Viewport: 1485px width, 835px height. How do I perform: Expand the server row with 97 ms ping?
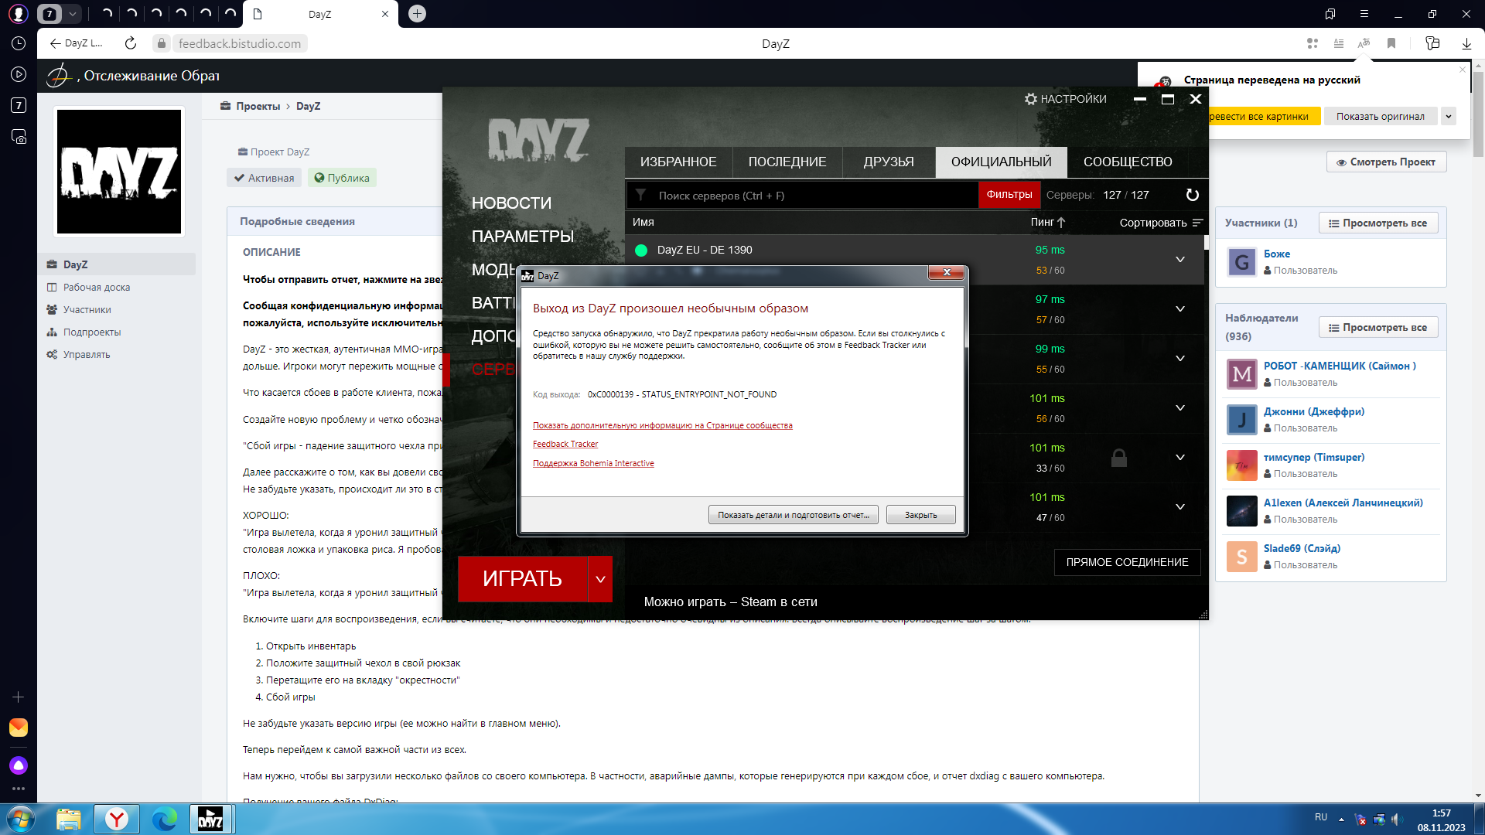[x=1180, y=309]
